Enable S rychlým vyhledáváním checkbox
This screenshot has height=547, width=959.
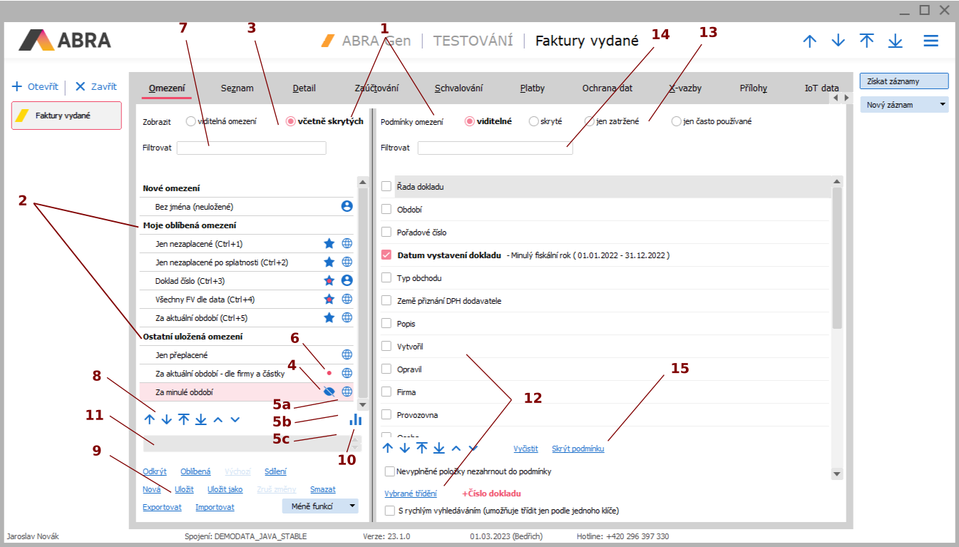390,510
